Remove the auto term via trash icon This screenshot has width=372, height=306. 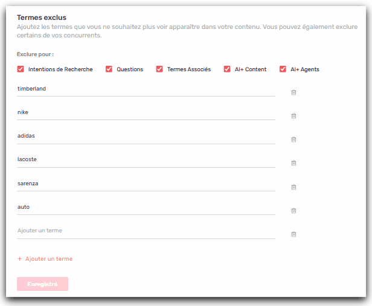pos(293,211)
